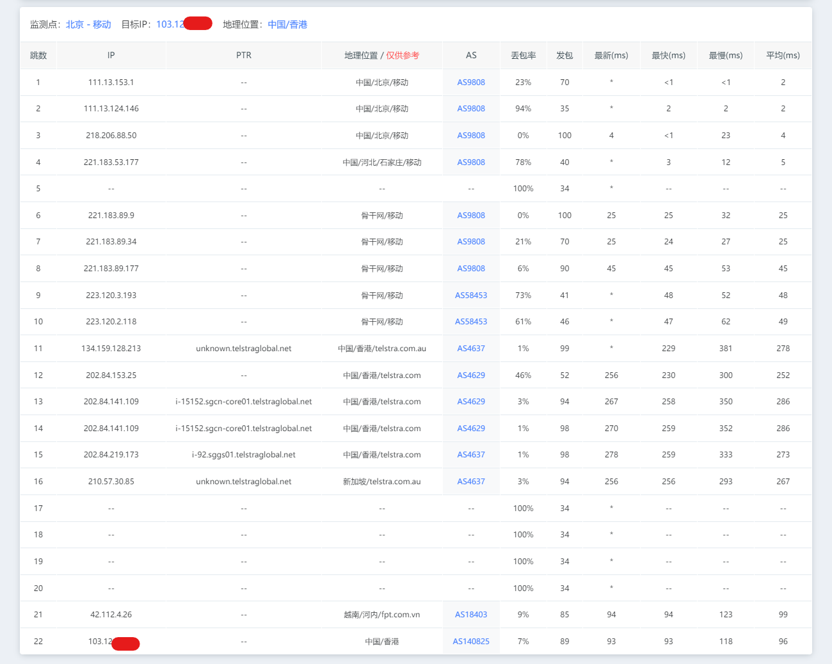Click the 中国/香港 geolocation link in the header

[287, 24]
